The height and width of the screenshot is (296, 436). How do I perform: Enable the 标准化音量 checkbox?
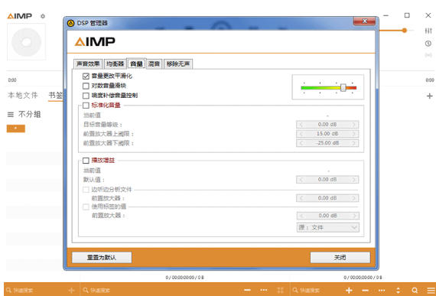[x=86, y=106]
